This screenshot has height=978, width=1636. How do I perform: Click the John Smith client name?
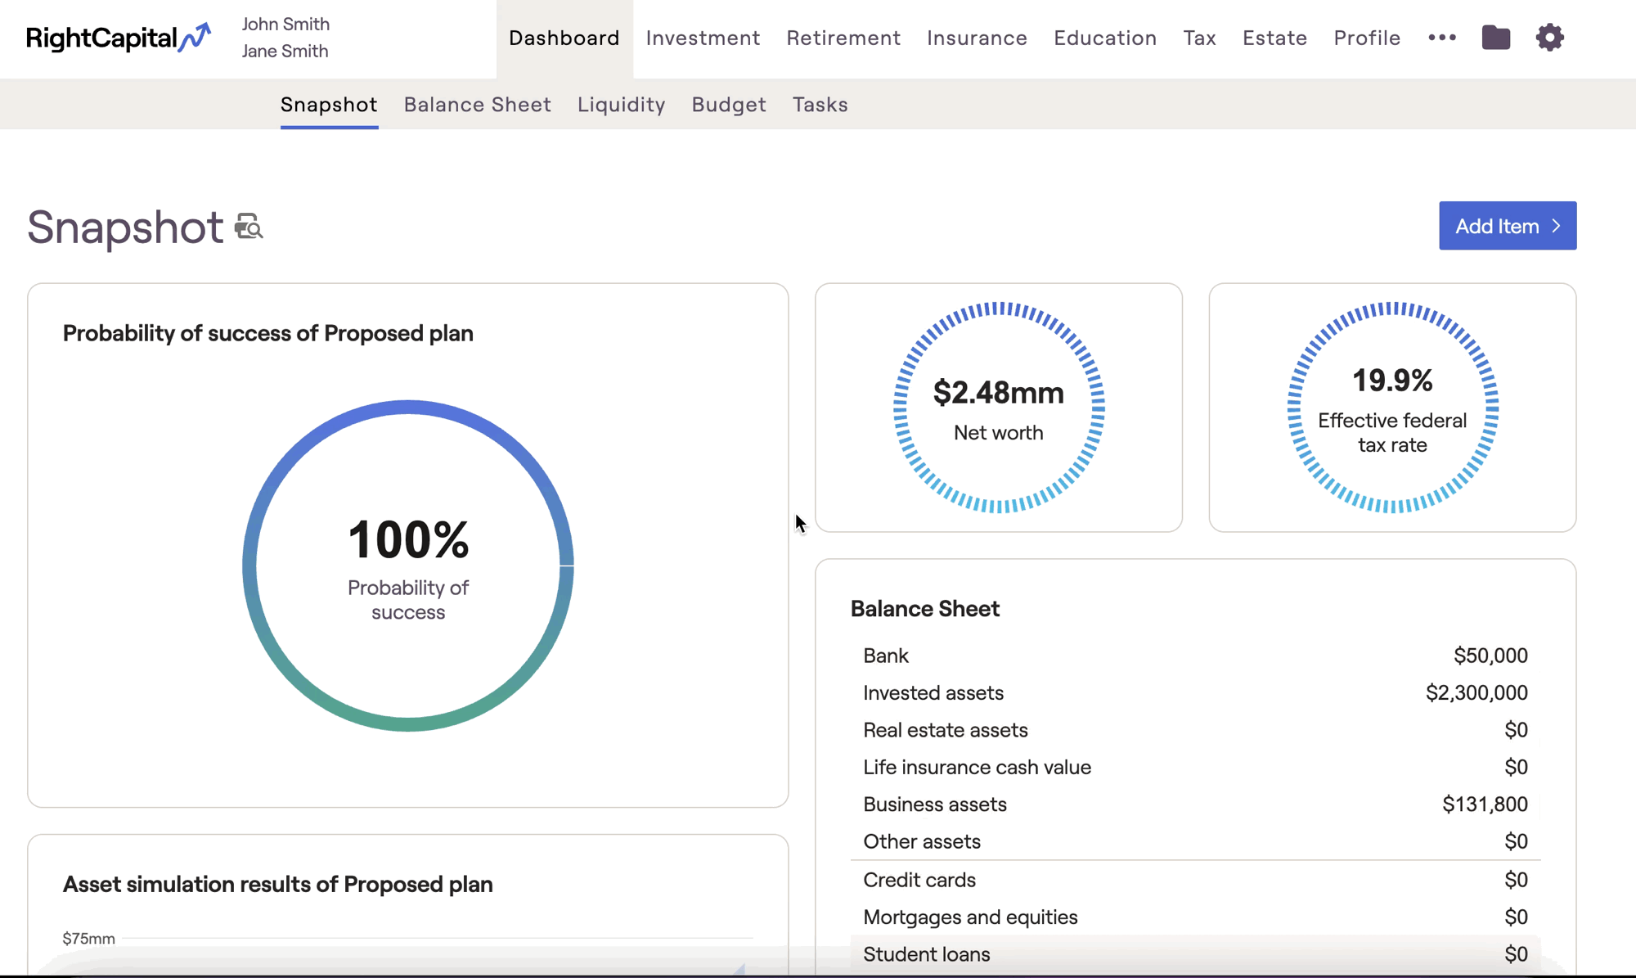(x=285, y=24)
